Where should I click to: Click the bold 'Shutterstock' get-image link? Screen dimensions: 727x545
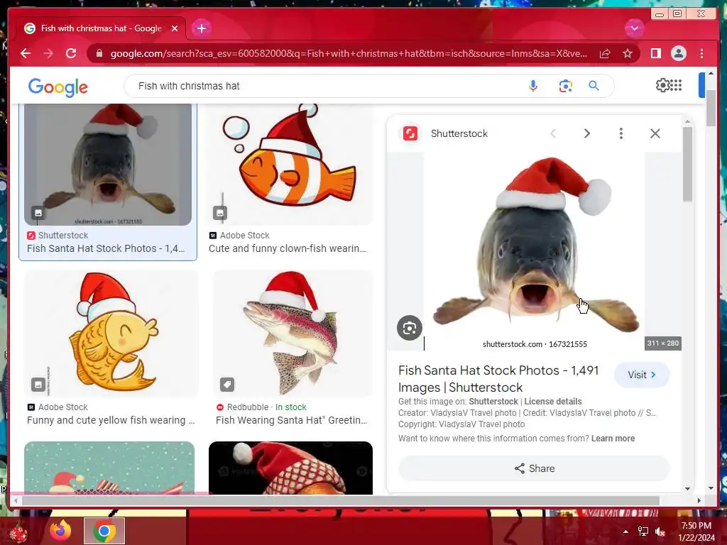pyautogui.click(x=493, y=402)
